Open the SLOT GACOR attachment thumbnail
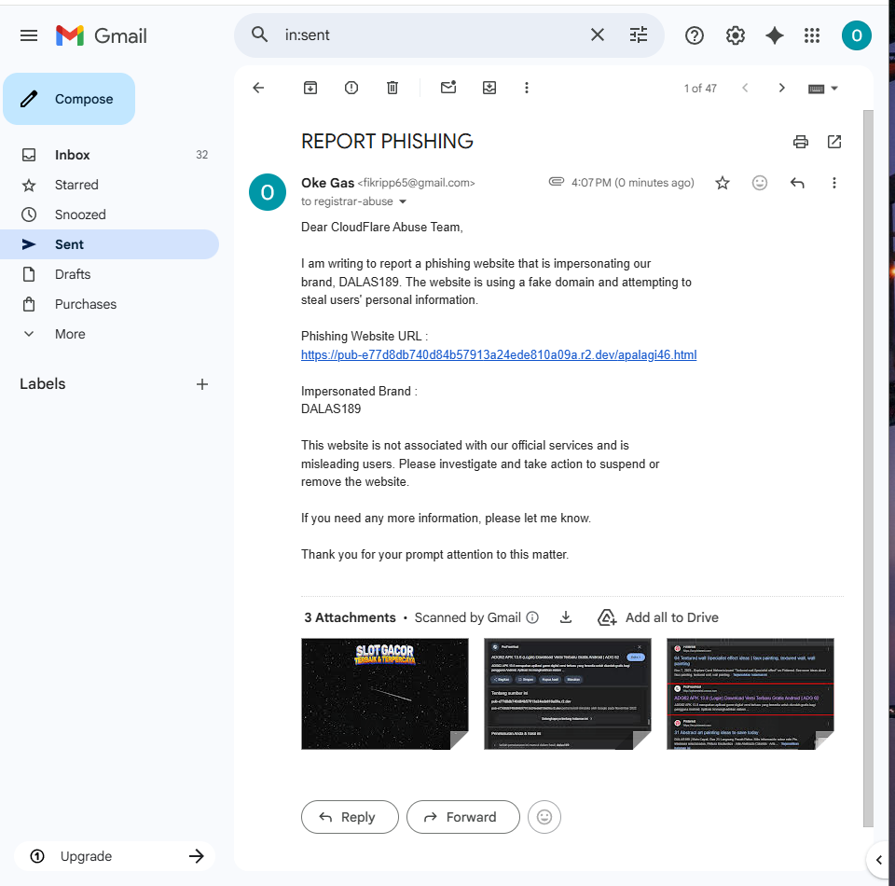 (385, 694)
